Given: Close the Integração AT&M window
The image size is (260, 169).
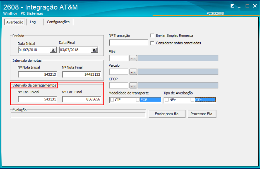Looking at the screenshot, I should (255, 6).
